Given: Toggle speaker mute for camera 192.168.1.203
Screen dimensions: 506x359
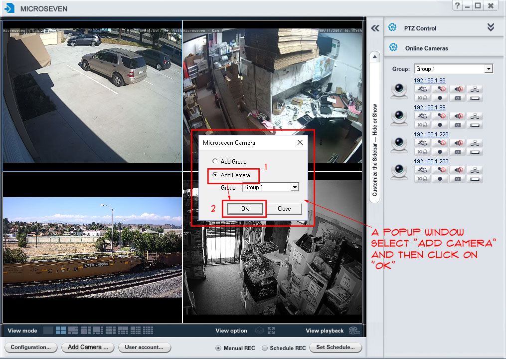Looking at the screenshot, I should coord(457,170).
